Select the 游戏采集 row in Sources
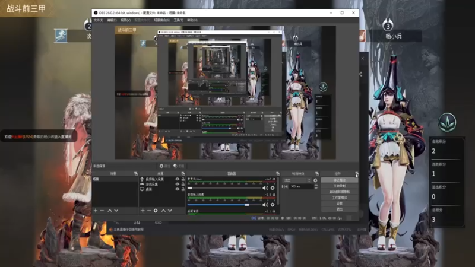Screen dimensions: 475x267 point(161,184)
